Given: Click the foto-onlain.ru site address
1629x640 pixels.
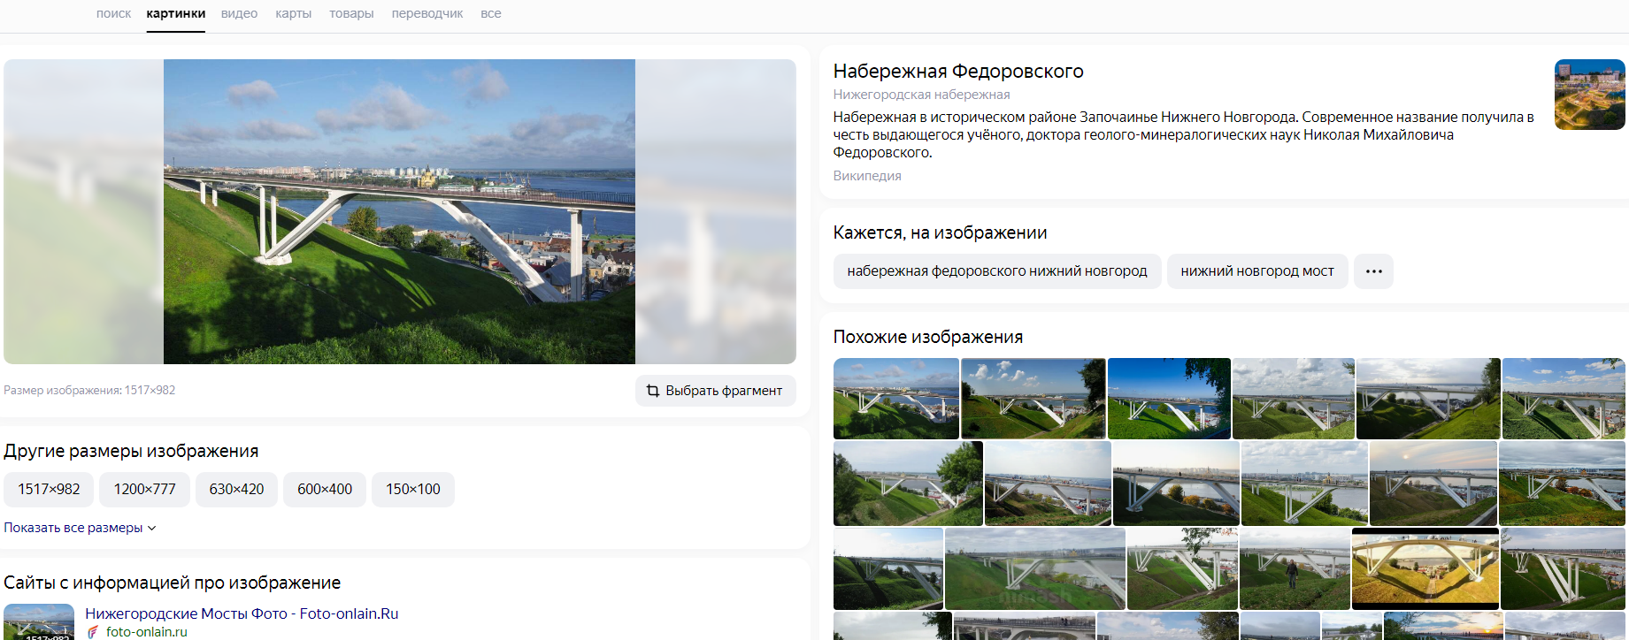Looking at the screenshot, I should coord(147,632).
